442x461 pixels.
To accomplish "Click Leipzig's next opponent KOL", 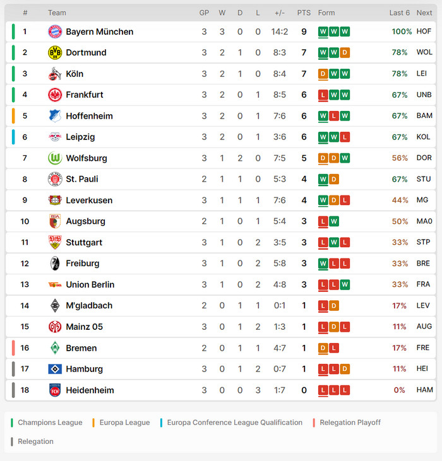I will pyautogui.click(x=423, y=137).
